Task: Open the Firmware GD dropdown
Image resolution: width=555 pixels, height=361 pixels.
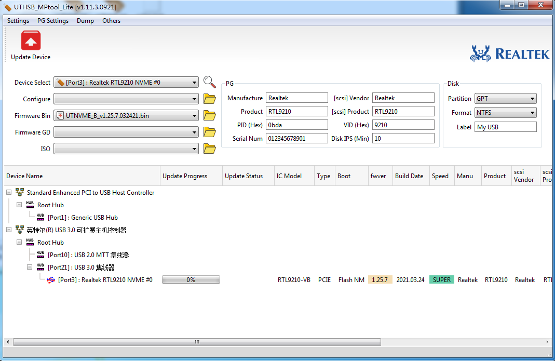Action: pyautogui.click(x=126, y=132)
